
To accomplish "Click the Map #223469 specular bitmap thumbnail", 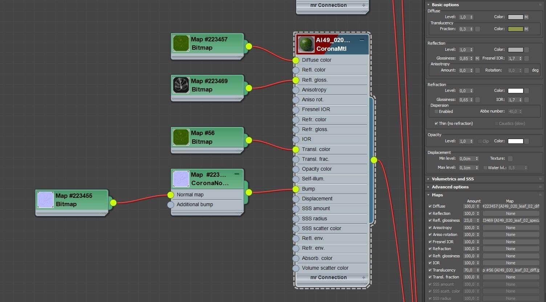I will point(181,85).
